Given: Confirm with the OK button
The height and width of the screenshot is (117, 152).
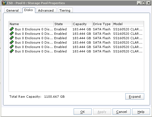Looking at the screenshot, I should (83, 111).
